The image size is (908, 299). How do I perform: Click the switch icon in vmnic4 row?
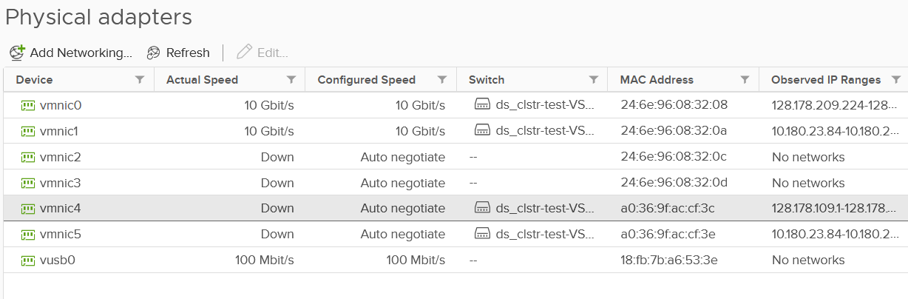(x=481, y=208)
